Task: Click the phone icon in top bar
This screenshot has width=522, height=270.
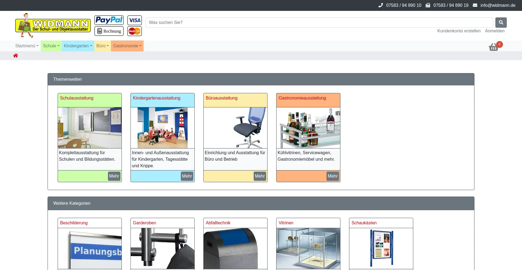Action: coord(381,5)
